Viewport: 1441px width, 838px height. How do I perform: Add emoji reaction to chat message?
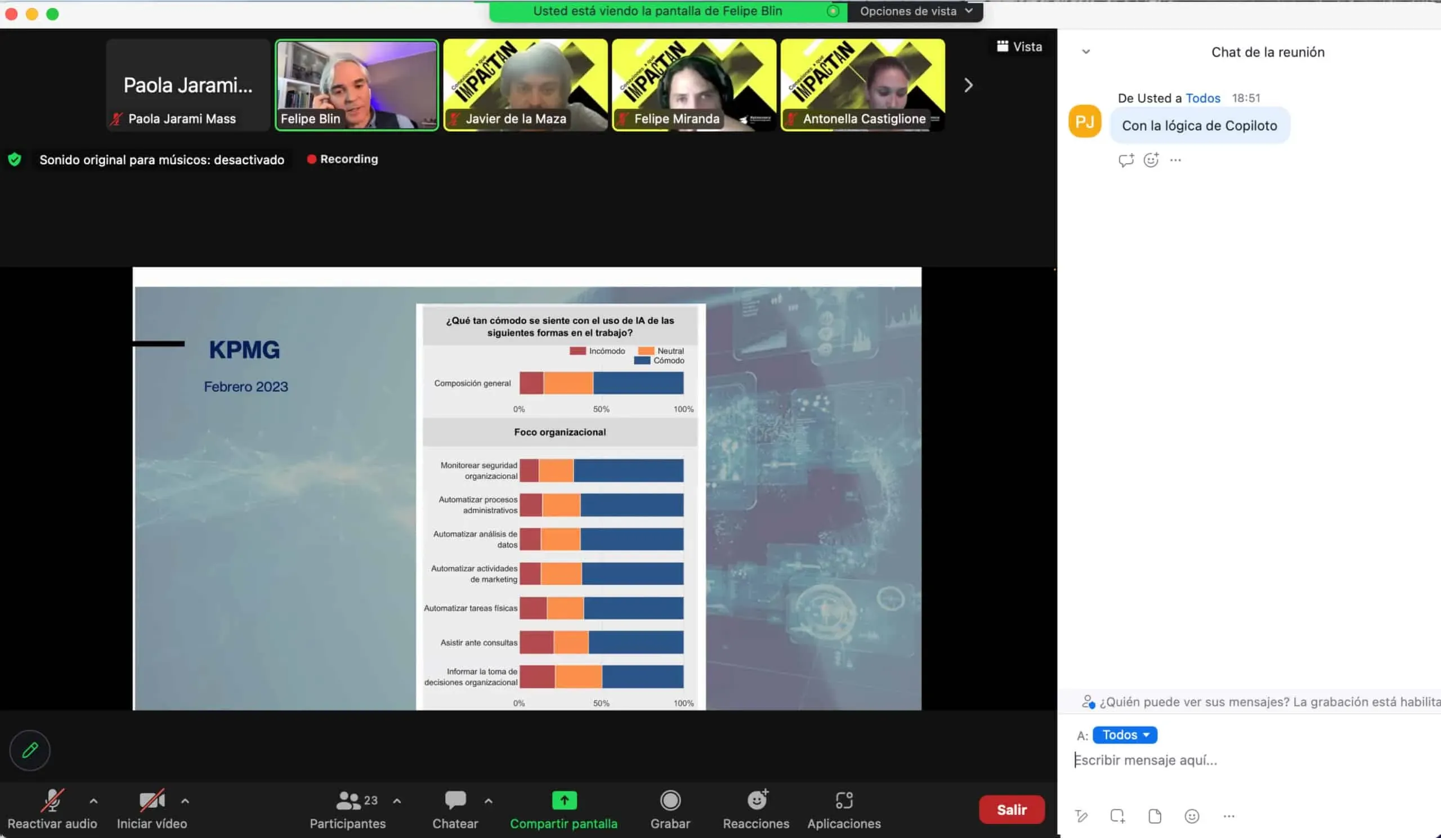coord(1151,160)
